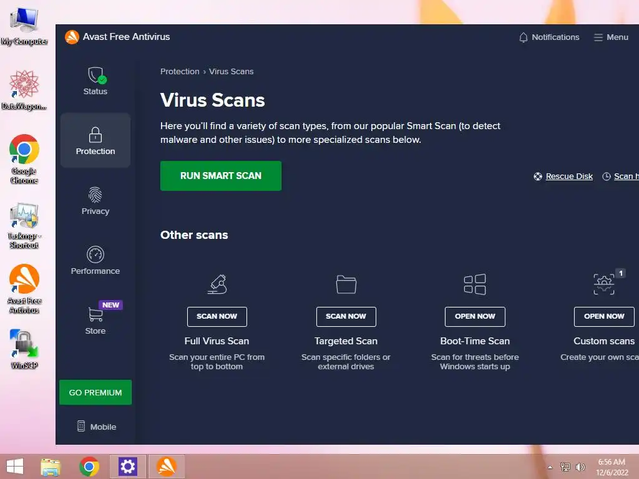639x479 pixels.
Task: Open the Windows Start button
Action: click(15, 467)
